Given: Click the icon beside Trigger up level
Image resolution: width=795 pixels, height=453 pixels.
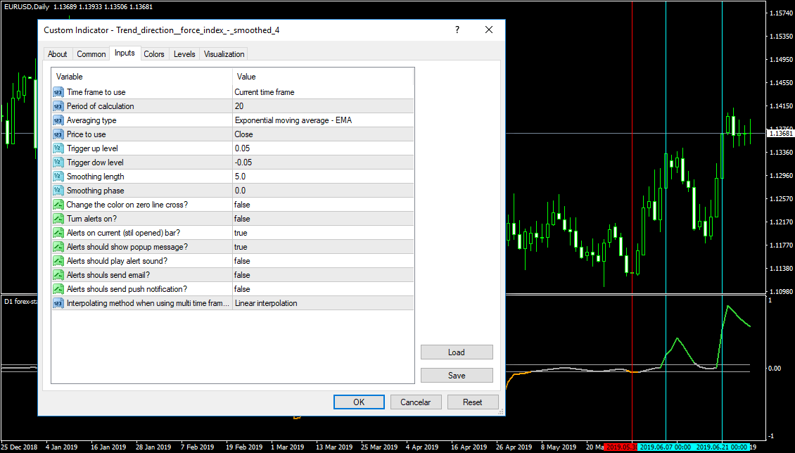Looking at the screenshot, I should tap(58, 148).
